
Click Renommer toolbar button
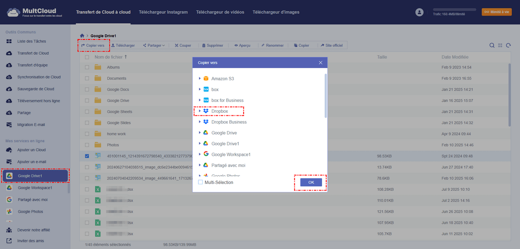tap(273, 46)
